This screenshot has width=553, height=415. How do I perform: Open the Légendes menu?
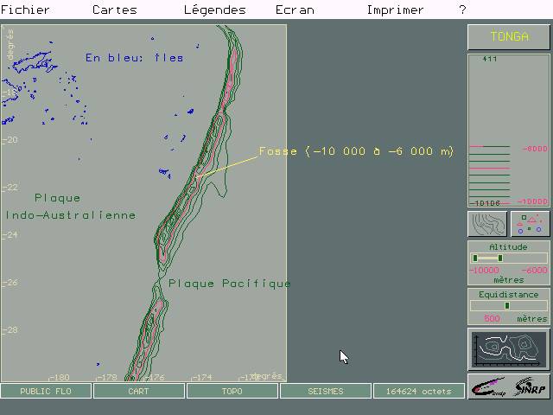click(x=214, y=10)
